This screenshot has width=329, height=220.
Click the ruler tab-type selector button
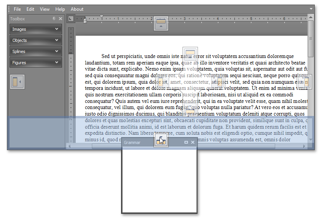click(x=70, y=18)
